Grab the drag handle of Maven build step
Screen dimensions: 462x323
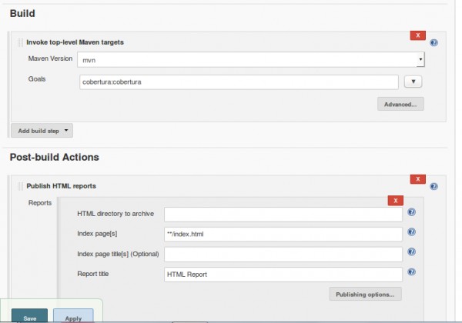pyautogui.click(x=20, y=42)
